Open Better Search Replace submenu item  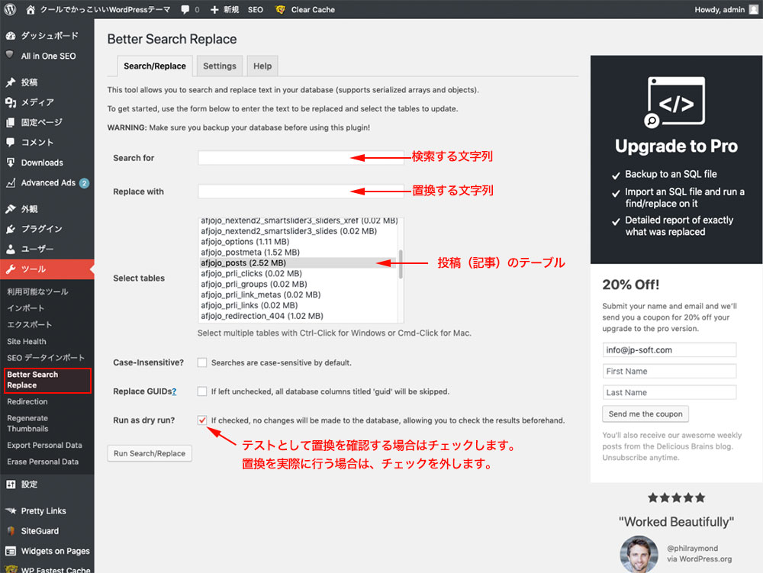tap(47, 380)
